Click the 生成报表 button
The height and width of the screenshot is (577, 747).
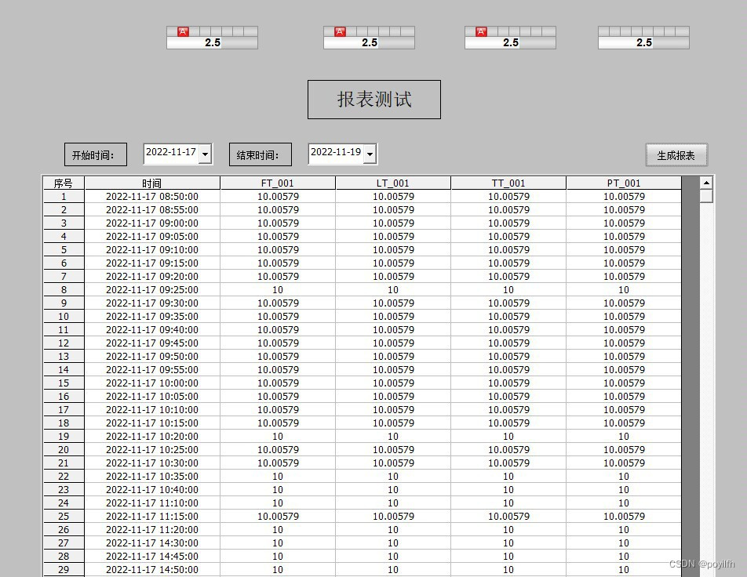point(676,155)
